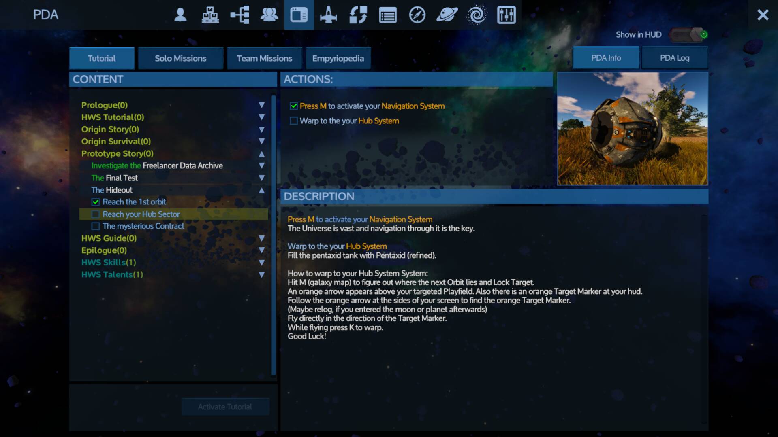
Task: Open the Empyriopedia tab
Action: point(338,58)
